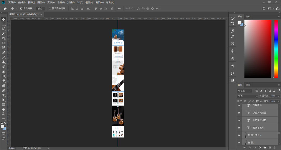Add a layer mask from panel bottom
281x150 pixels.
(x=255, y=147)
